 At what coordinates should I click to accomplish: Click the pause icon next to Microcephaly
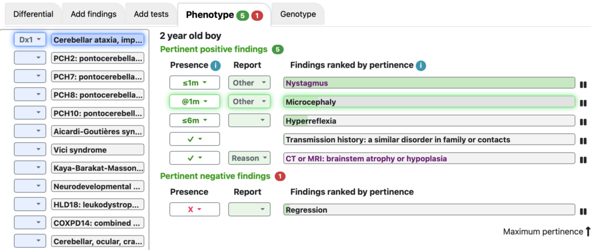(583, 103)
